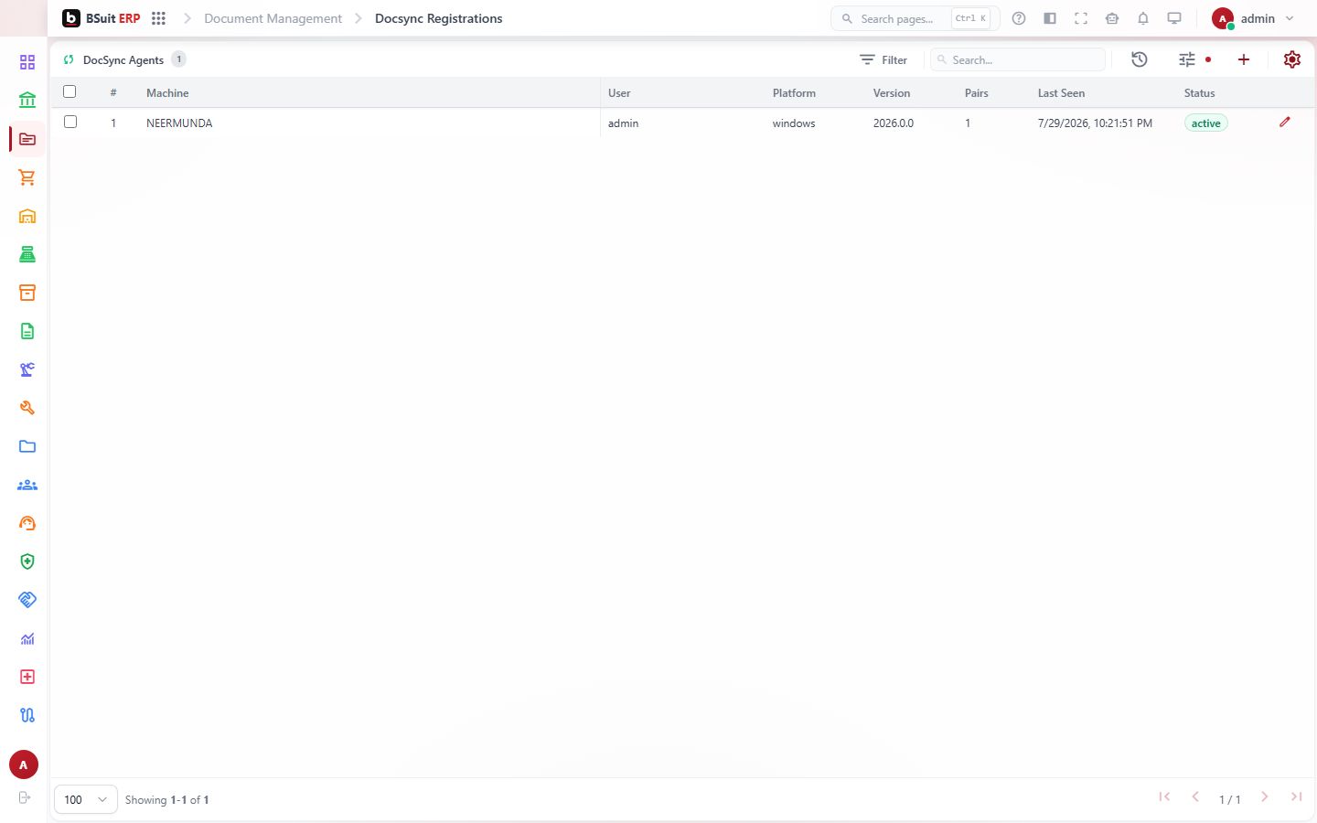Open the shopping cart module in sidebar

[x=27, y=177]
